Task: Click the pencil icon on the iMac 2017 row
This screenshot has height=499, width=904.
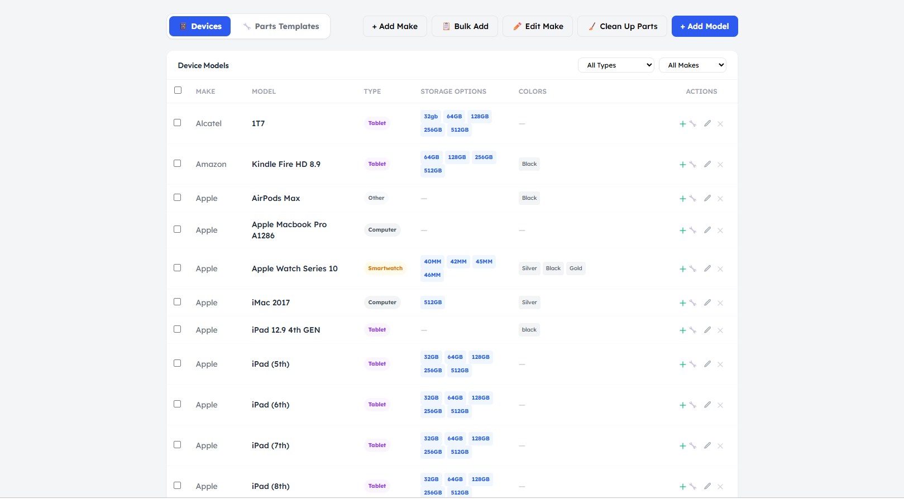Action: [x=707, y=303]
